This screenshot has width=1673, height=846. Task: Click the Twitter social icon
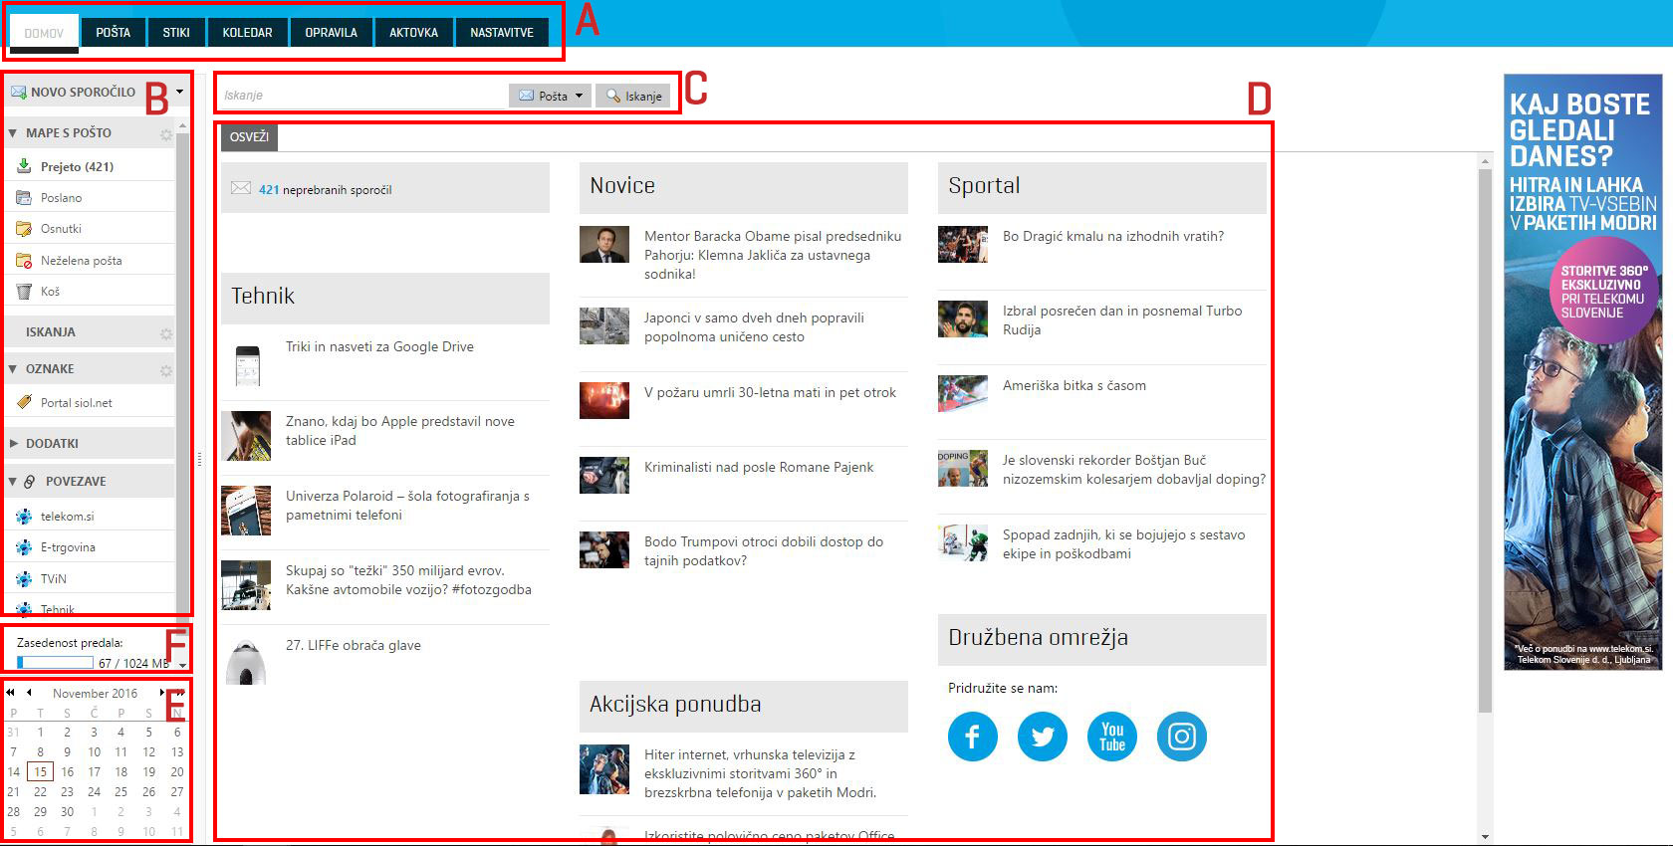point(1042,737)
